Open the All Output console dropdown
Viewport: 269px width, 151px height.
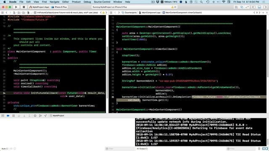click(x=142, y=148)
